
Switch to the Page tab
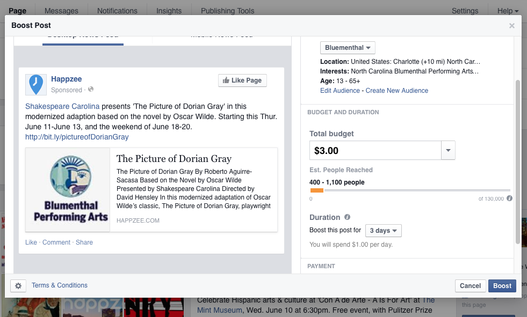pos(18,11)
